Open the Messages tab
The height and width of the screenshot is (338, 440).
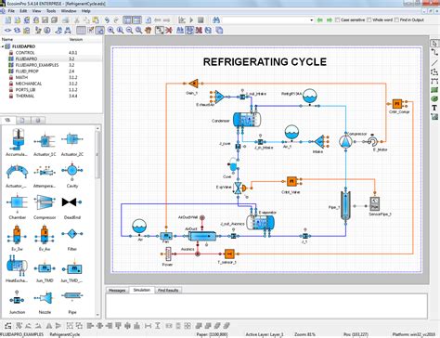pos(117,291)
